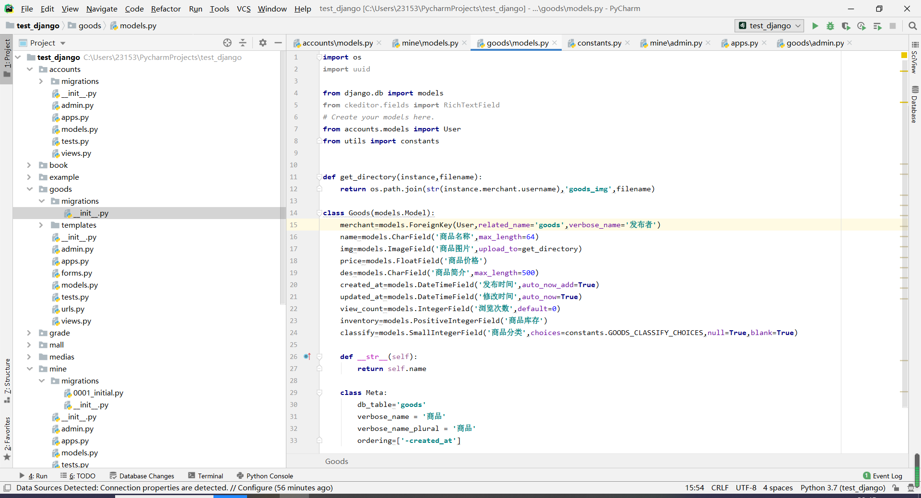The image size is (921, 498).
Task: Collapse all in Project panel
Action: pos(243,43)
